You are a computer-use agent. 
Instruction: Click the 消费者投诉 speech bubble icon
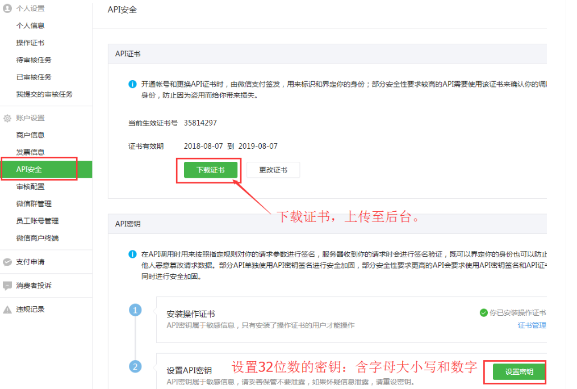click(7, 286)
